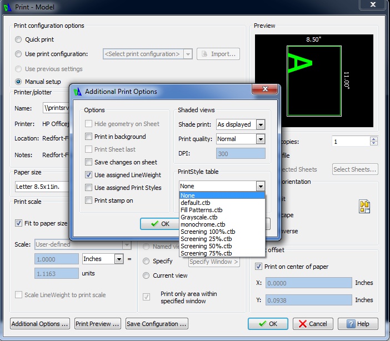390x341 pixels.
Task: Select Use print configuration radio button
Action: point(18,54)
